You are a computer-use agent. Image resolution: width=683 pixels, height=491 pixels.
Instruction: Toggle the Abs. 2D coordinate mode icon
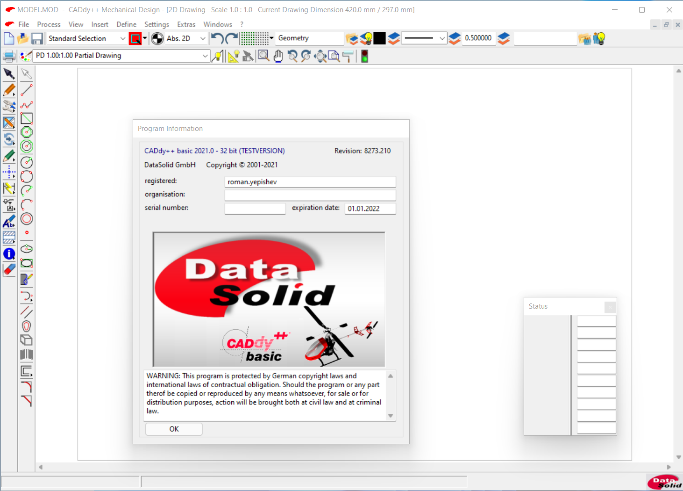click(x=157, y=38)
